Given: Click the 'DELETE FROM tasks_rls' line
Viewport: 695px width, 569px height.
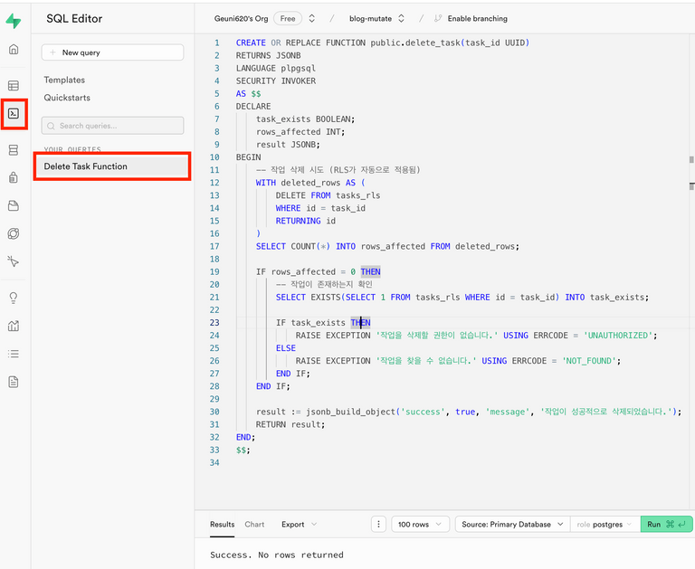Looking at the screenshot, I should point(328,195).
